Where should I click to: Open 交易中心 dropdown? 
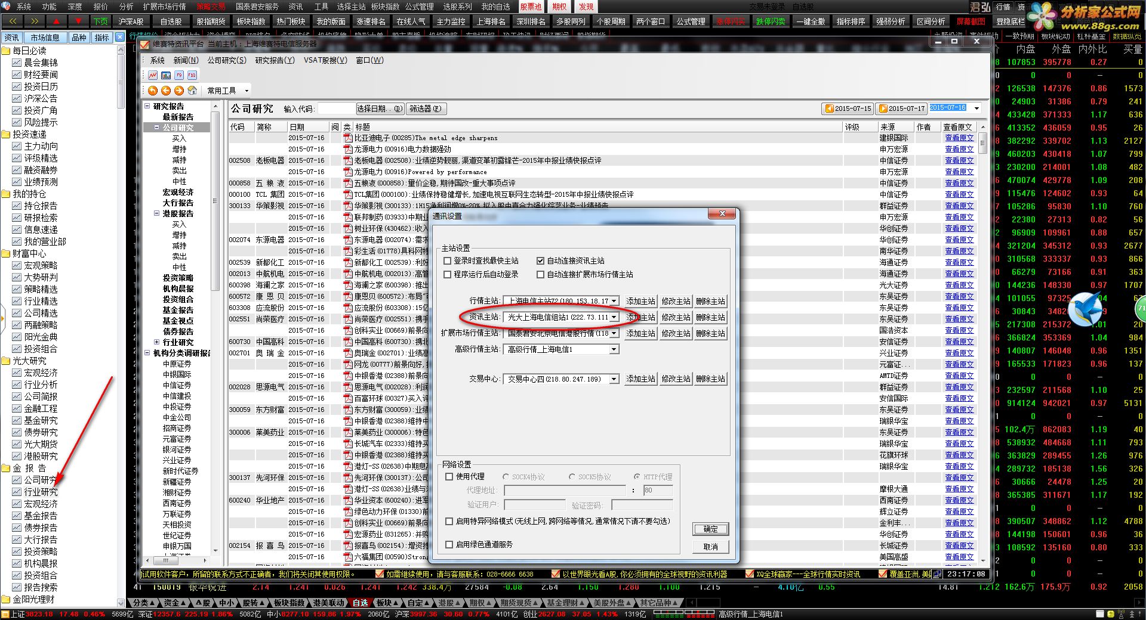[614, 379]
